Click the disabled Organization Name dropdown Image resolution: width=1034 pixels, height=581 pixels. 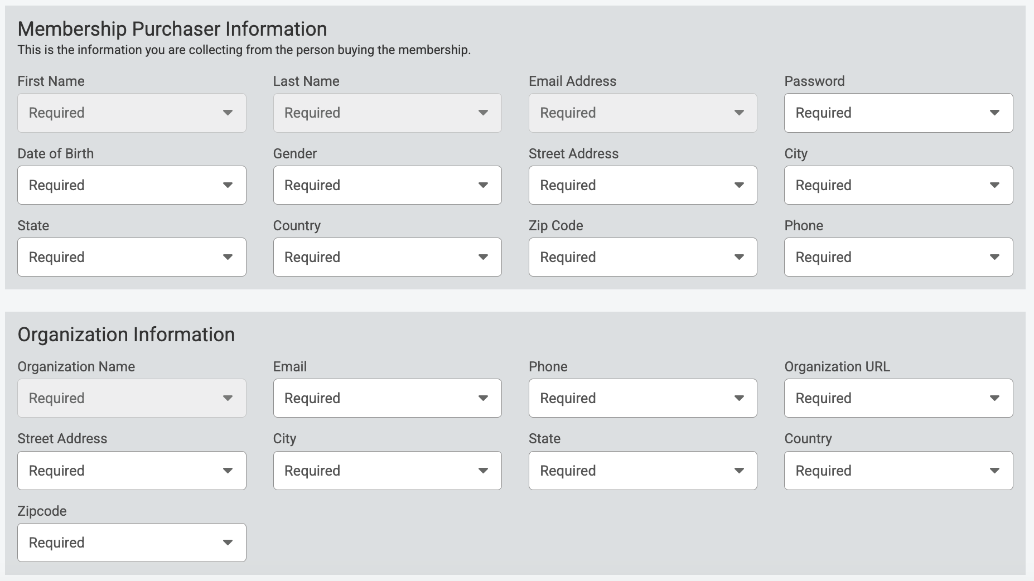(x=132, y=398)
